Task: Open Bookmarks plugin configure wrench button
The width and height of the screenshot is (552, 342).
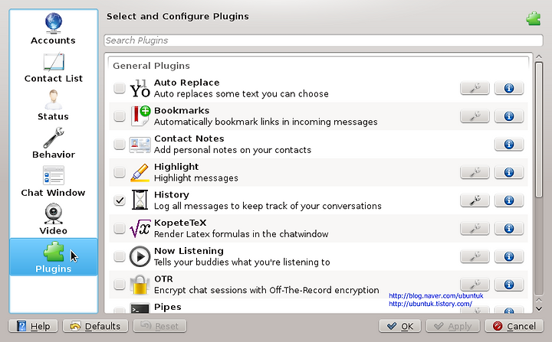Action: click(x=475, y=116)
